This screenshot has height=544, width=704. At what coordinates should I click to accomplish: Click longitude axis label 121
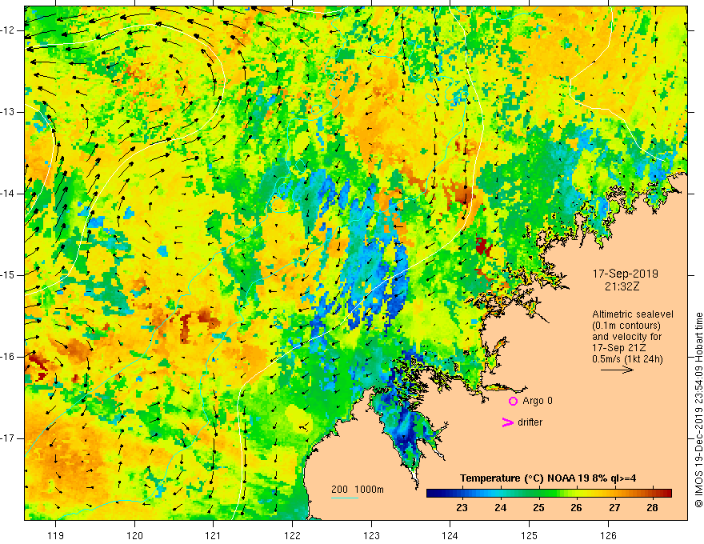point(214,535)
